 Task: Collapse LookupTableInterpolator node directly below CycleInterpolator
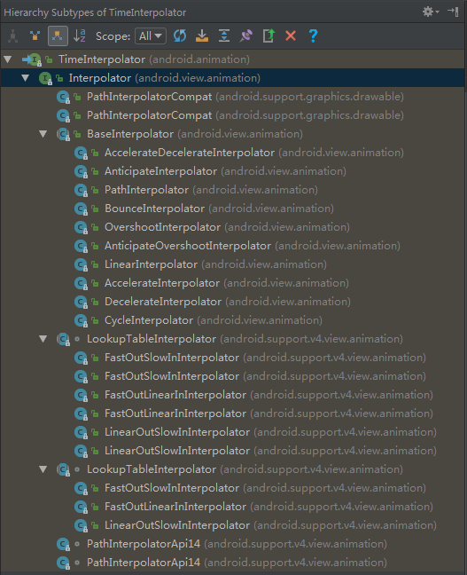[43, 339]
